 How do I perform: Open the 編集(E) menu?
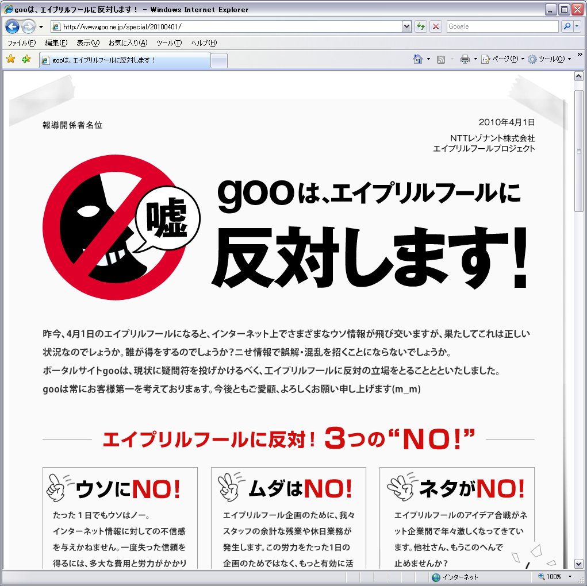pos(56,43)
